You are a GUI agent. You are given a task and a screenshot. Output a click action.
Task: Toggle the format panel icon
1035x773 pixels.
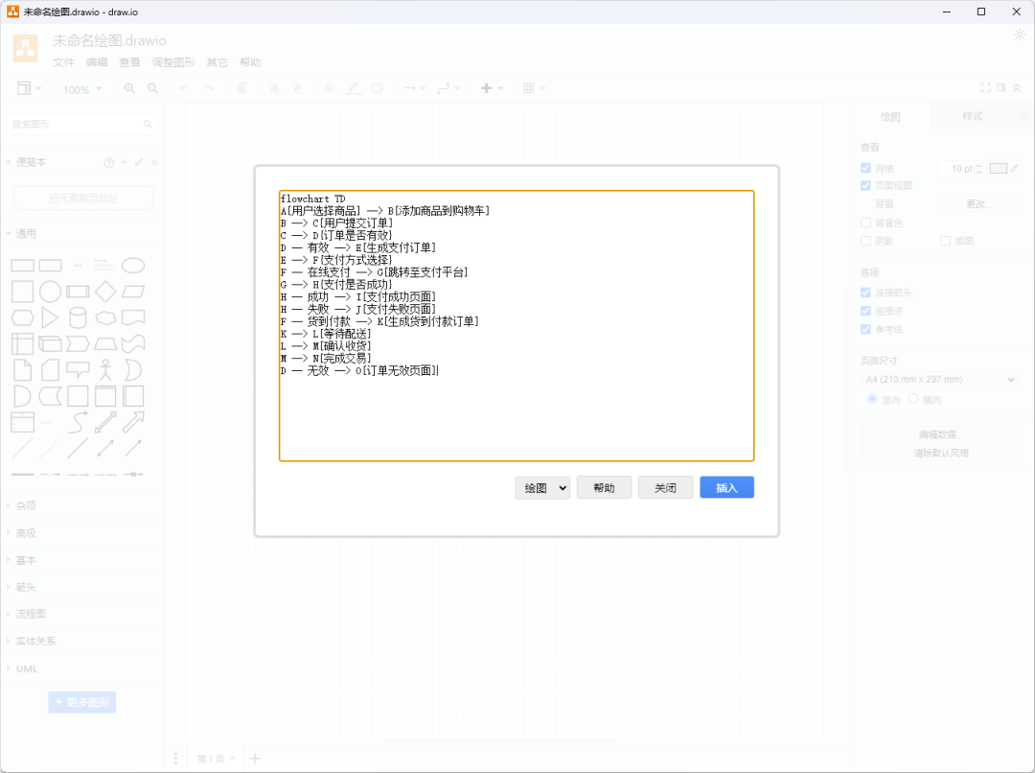click(1001, 88)
